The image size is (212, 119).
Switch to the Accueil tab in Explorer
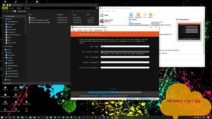12,8
